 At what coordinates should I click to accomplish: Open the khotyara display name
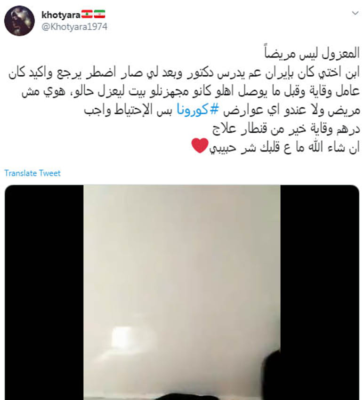pos(61,15)
